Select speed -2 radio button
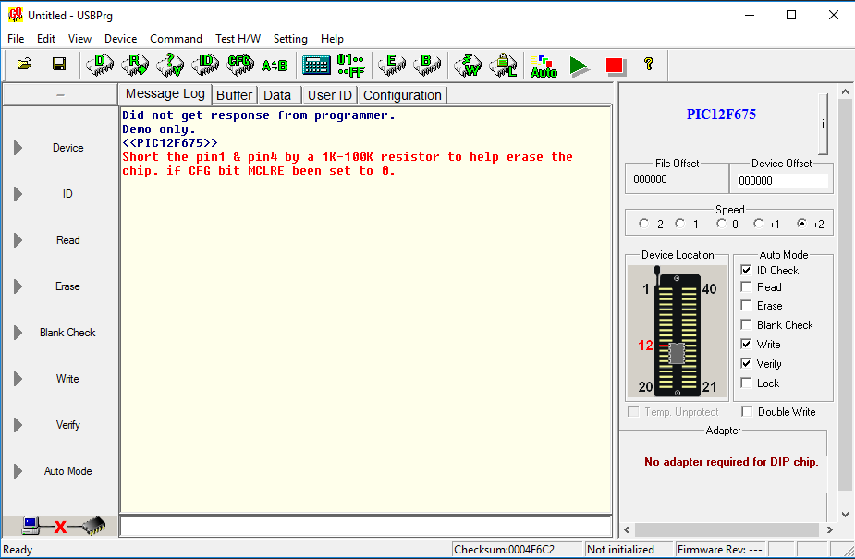This screenshot has width=855, height=559. [644, 224]
